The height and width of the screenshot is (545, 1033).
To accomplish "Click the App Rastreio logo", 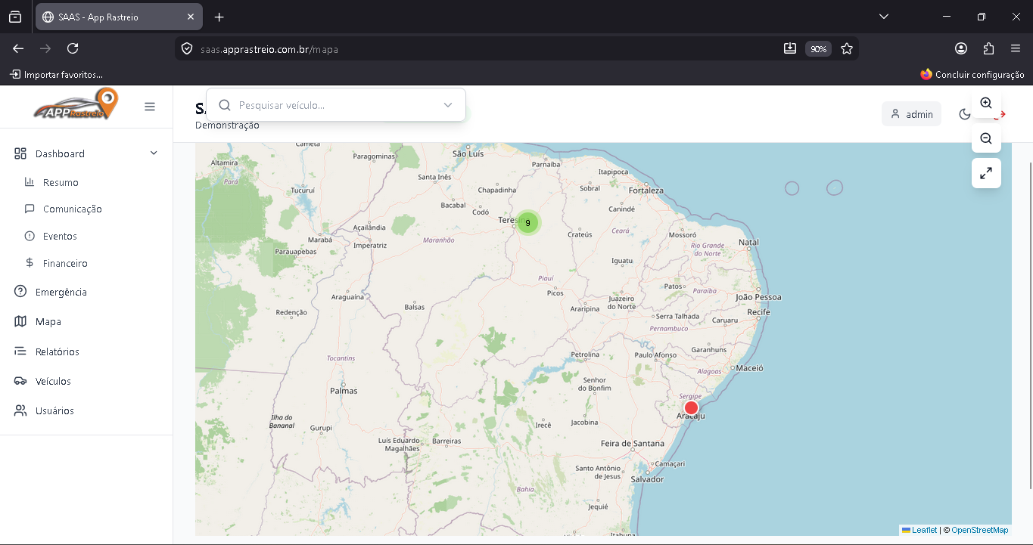I will [76, 105].
